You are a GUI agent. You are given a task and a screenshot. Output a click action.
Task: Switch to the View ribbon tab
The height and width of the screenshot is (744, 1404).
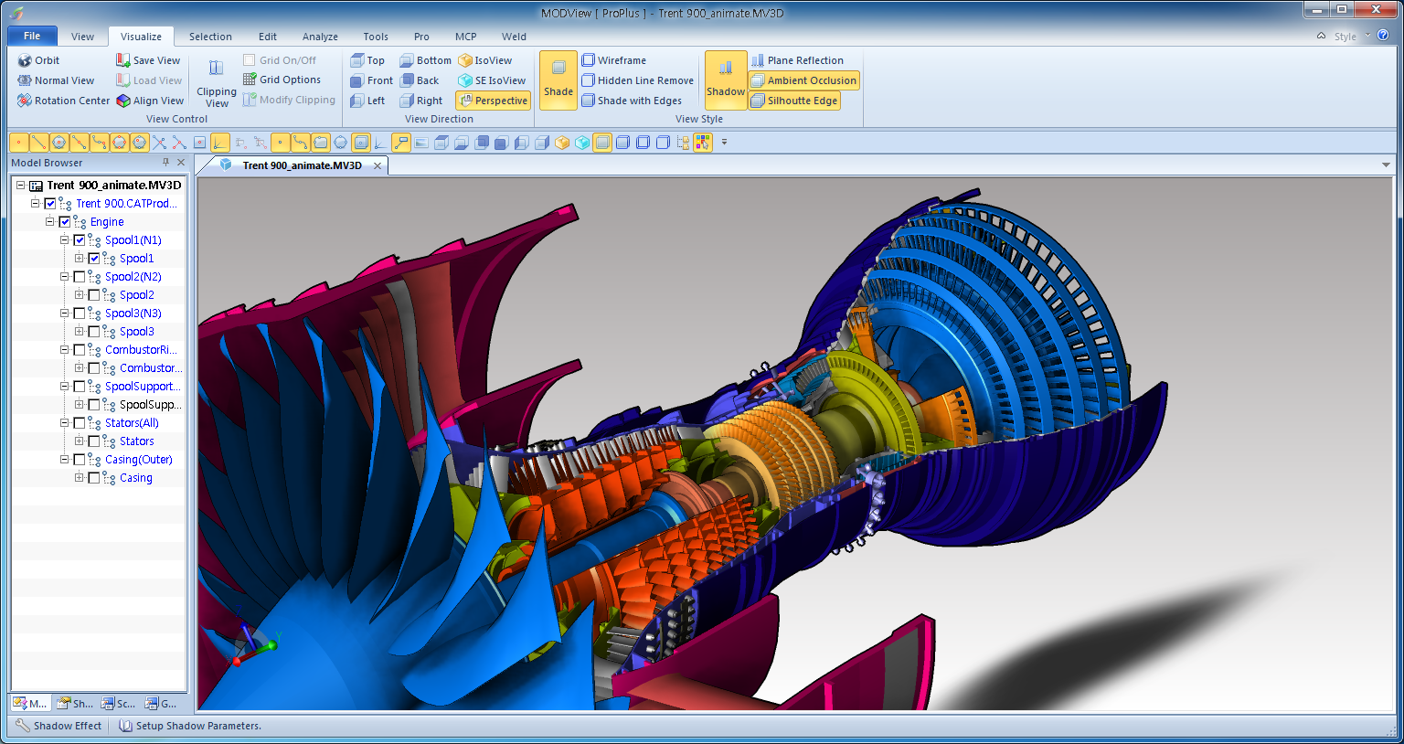coord(82,37)
